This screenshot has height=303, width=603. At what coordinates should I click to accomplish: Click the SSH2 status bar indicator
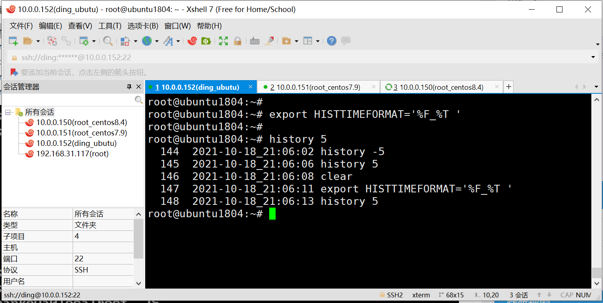click(391, 295)
